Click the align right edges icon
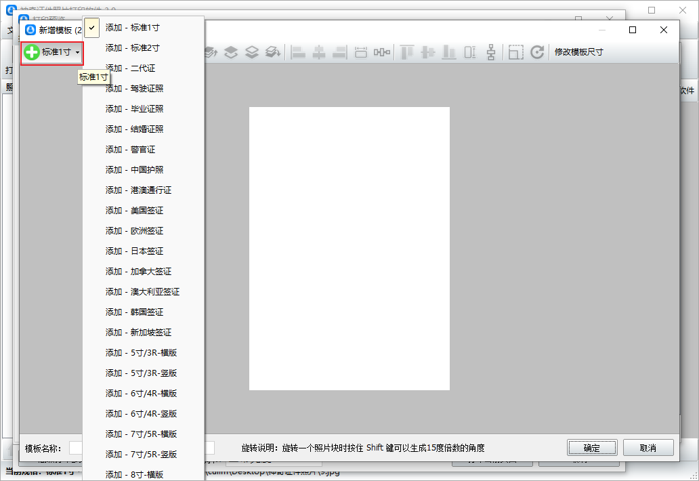This screenshot has width=699, height=481. [x=339, y=52]
